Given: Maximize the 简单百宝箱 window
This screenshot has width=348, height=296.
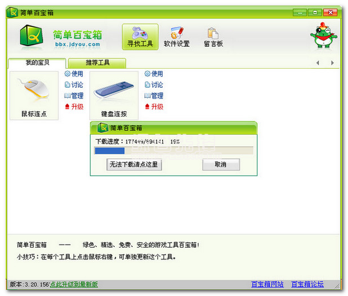Looking at the screenshot, I should coord(315,12).
